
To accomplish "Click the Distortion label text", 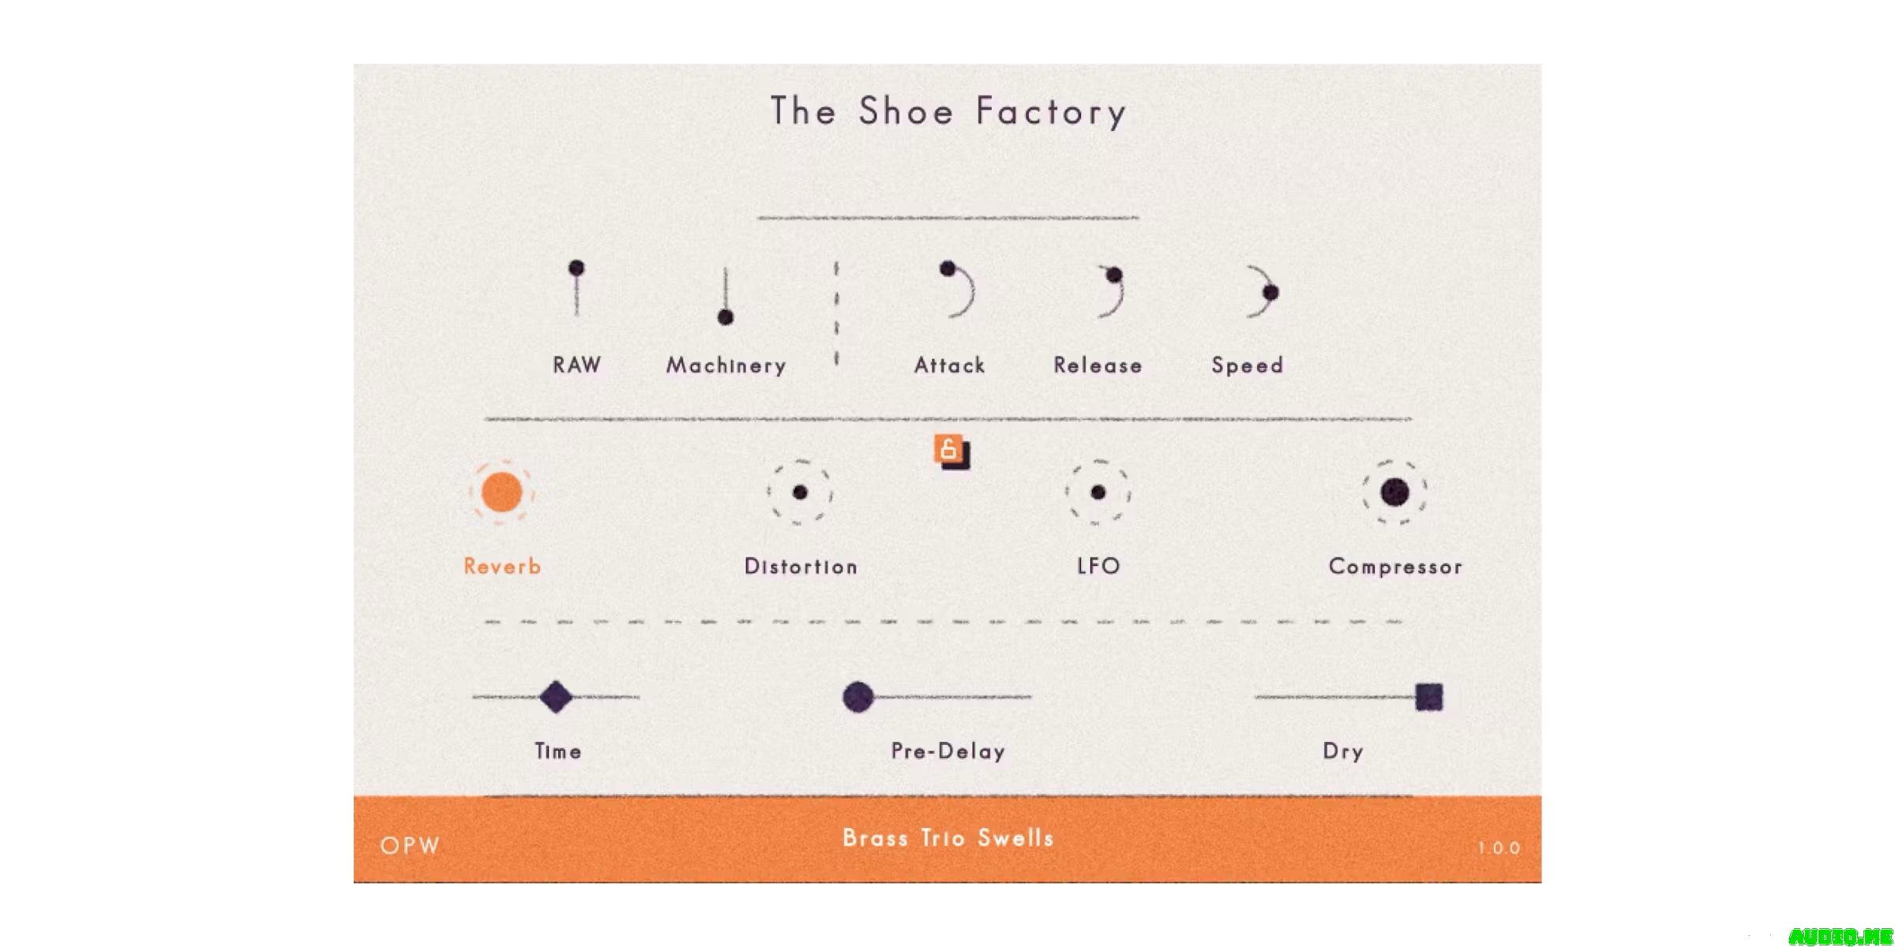I will (801, 567).
